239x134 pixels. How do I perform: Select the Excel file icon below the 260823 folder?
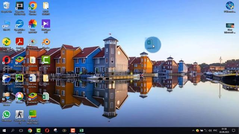click(46, 98)
